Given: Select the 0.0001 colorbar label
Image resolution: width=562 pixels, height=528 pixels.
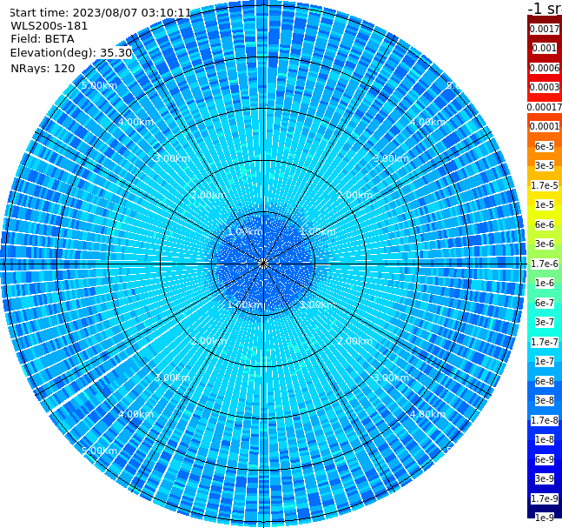Looking at the screenshot, I should 545,126.
